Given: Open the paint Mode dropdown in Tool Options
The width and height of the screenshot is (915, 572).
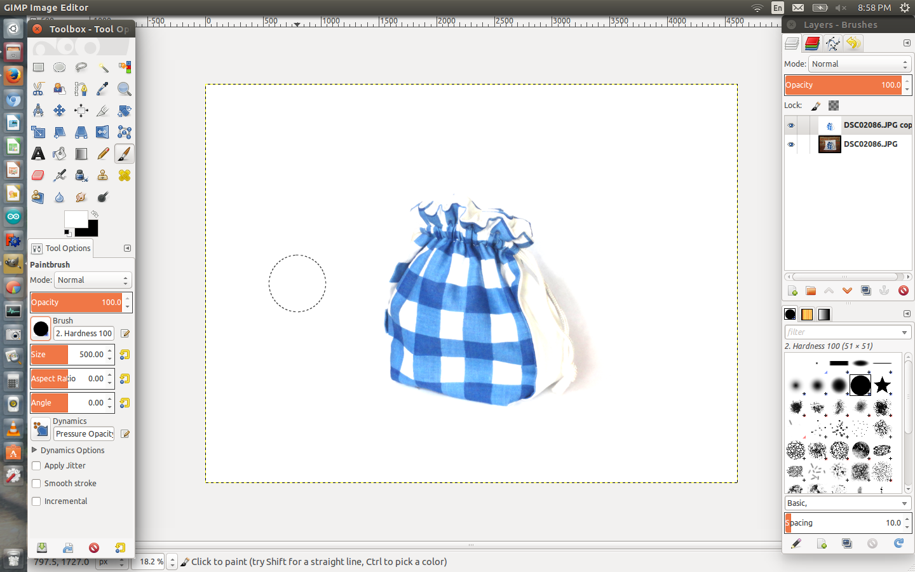Looking at the screenshot, I should tap(92, 280).
